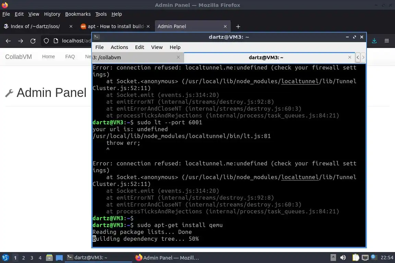The image size is (395, 263).
Task: Open the terminal Edit menu
Action: pos(140,47)
